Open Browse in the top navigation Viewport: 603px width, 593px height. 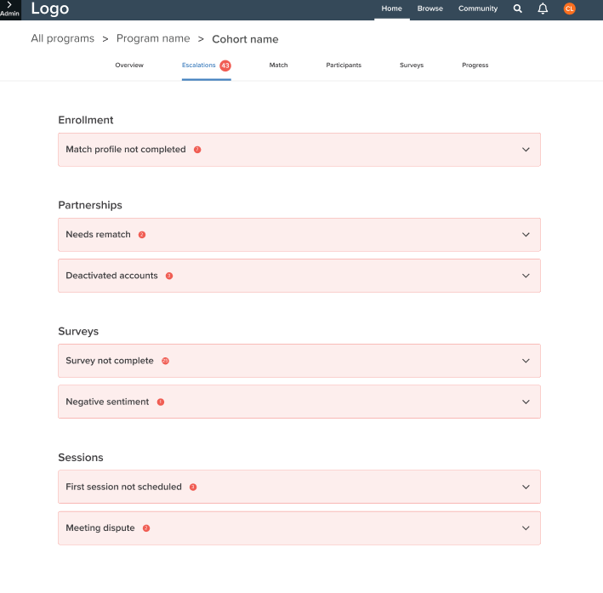[430, 9]
